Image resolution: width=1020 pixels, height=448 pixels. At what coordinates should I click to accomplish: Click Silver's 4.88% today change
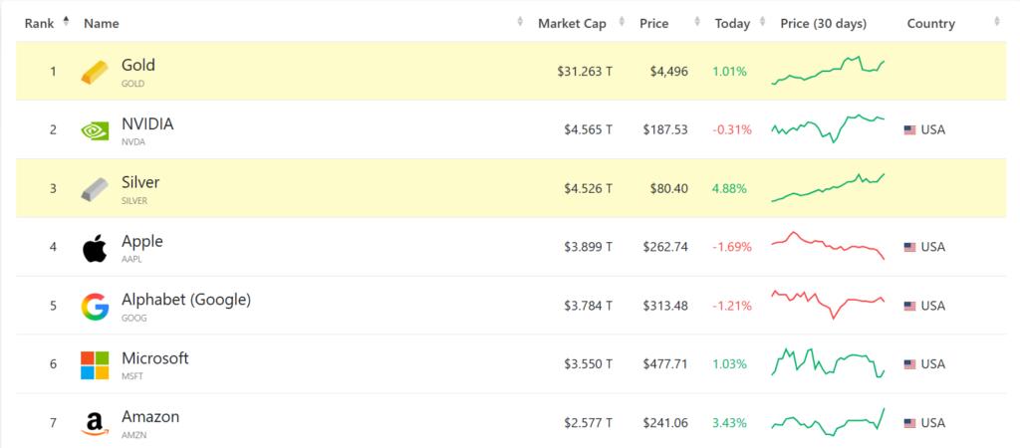[729, 188]
